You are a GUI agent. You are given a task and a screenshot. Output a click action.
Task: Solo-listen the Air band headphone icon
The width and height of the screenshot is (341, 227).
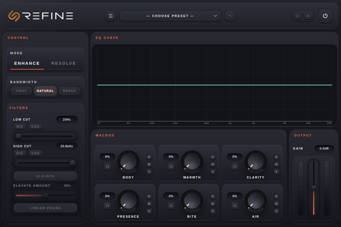coord(235,206)
